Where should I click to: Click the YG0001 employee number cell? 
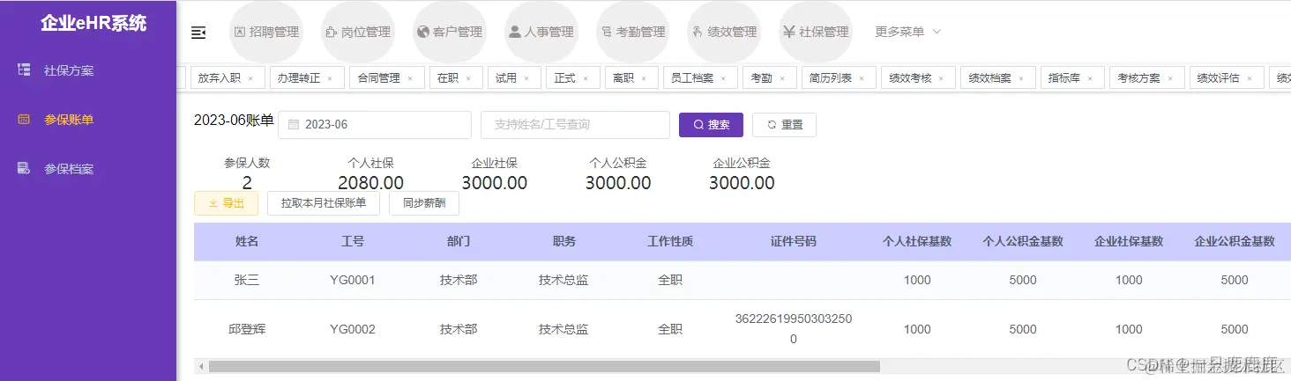[353, 280]
